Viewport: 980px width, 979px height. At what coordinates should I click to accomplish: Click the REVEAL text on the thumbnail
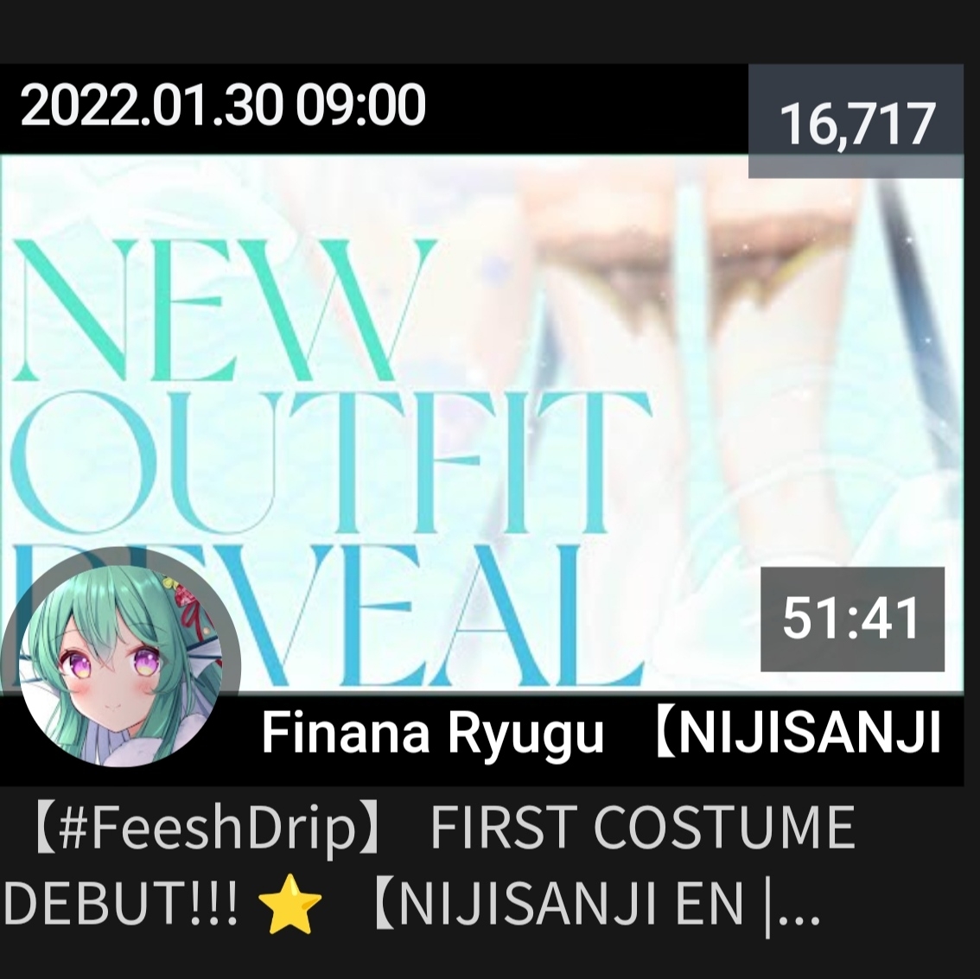(x=325, y=616)
